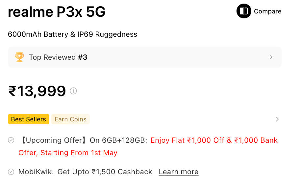Click 'Get Upto ₹1,500 Cashback' text
This screenshot has height=187, width=300.
tap(105, 172)
